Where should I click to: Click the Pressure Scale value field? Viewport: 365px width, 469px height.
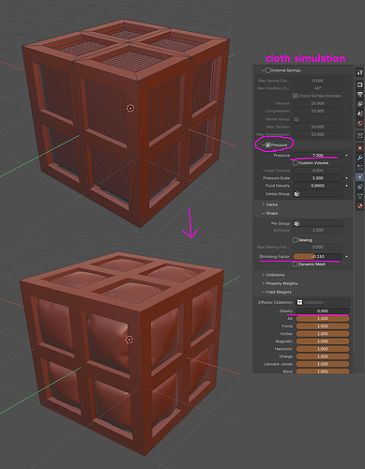point(318,178)
